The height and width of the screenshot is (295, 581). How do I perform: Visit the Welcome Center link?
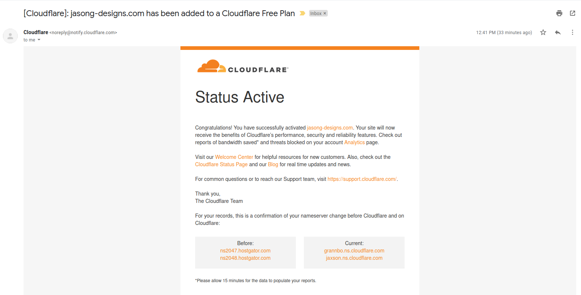234,157
